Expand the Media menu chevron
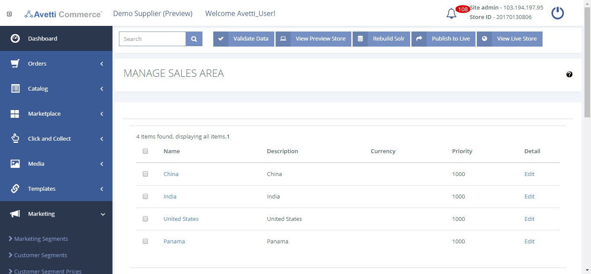 (x=102, y=164)
